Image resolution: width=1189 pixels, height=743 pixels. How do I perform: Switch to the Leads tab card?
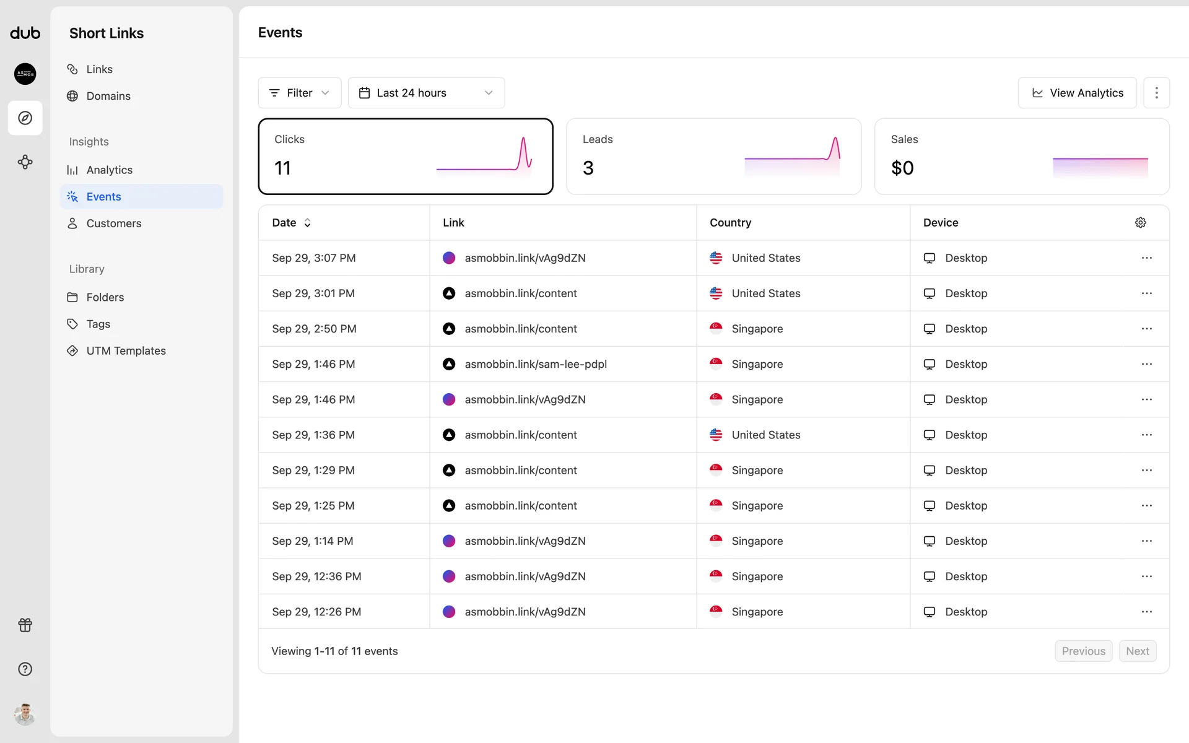click(713, 156)
